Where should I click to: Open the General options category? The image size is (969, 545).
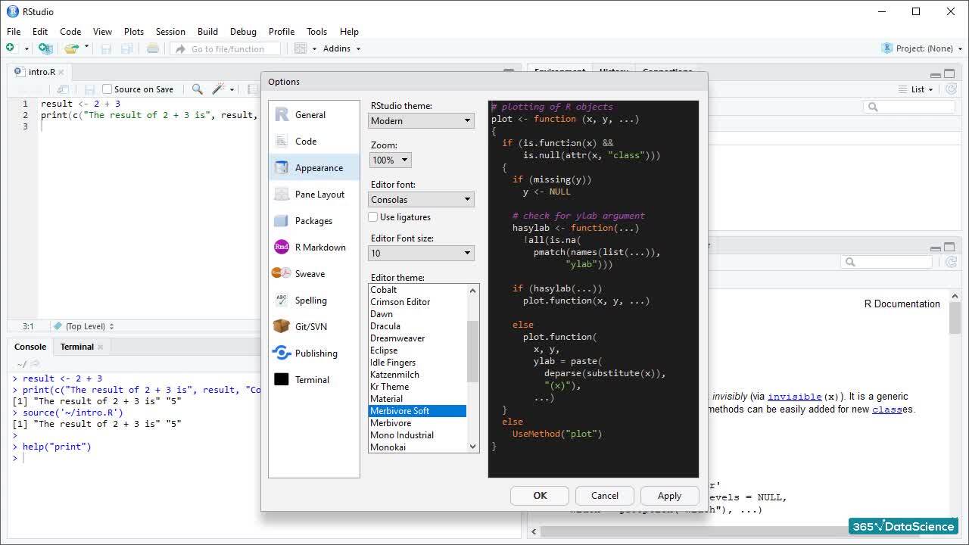pos(313,115)
